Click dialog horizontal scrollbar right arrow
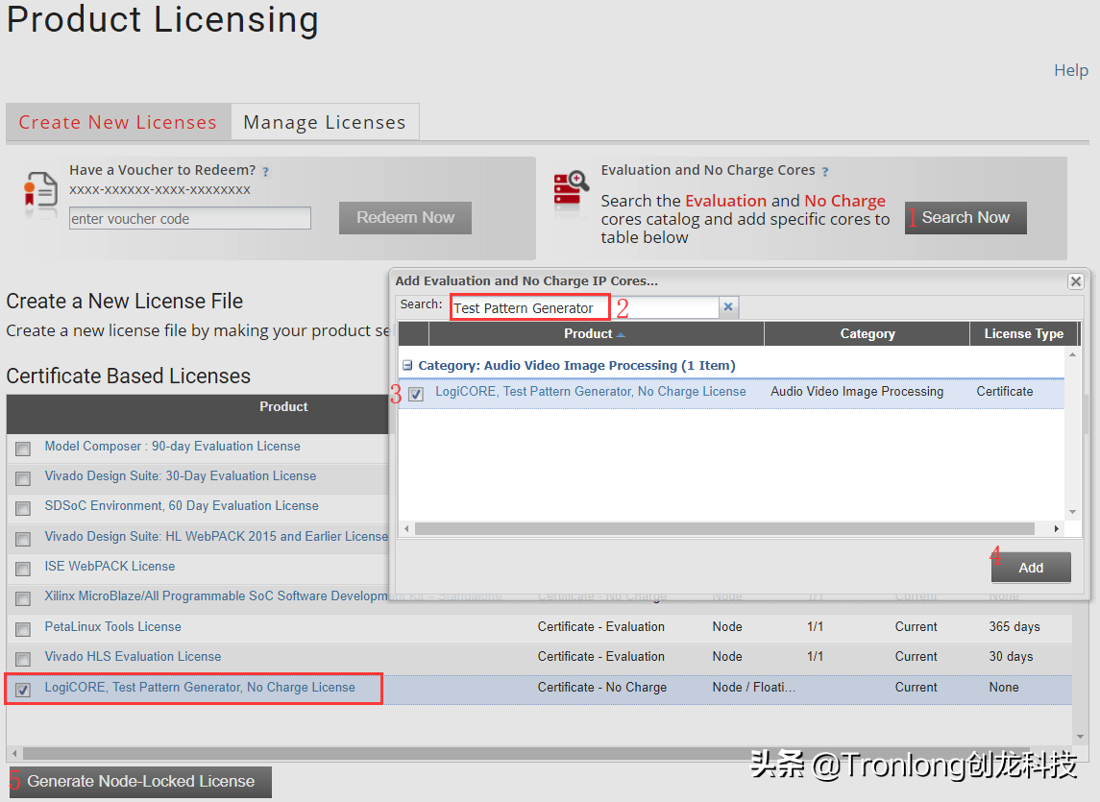This screenshot has height=802, width=1100. coord(1057,528)
